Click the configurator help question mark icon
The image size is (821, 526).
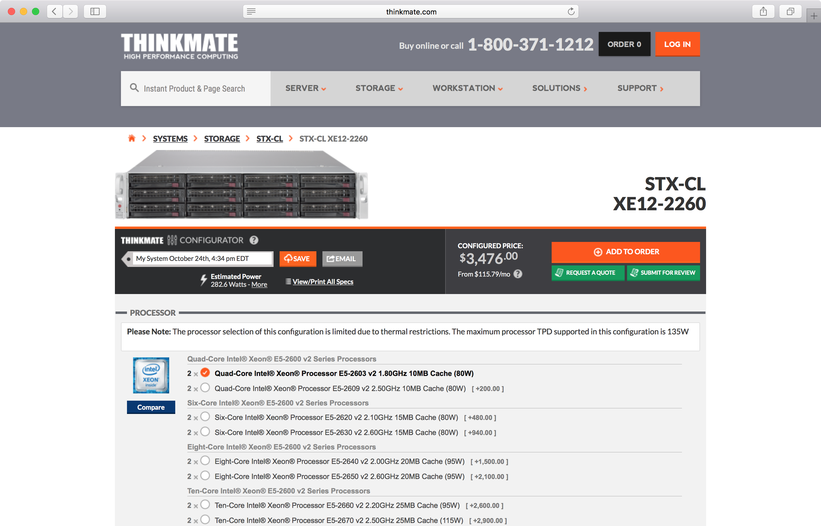tap(254, 240)
